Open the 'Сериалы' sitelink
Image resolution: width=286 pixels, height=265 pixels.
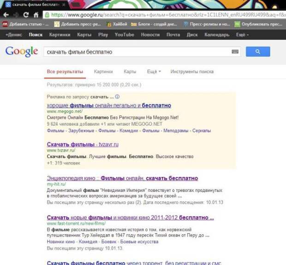(202, 130)
